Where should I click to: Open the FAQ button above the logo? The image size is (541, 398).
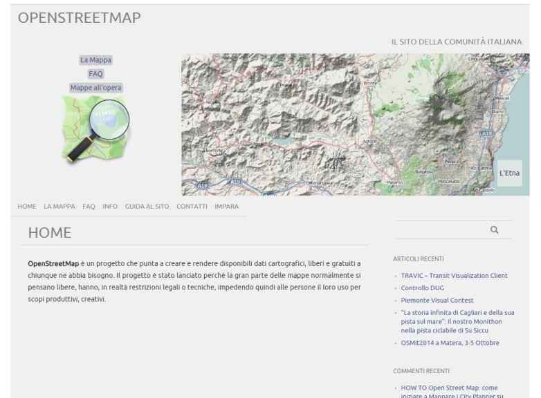pos(95,74)
